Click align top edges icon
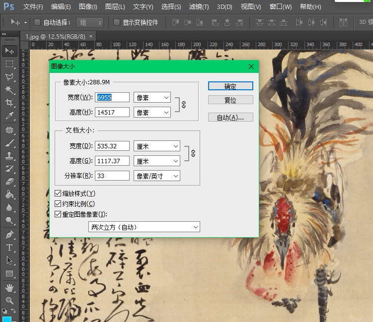The image size is (373, 322). click(x=176, y=22)
